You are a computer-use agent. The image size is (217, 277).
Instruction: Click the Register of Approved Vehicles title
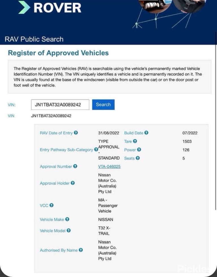58,53
